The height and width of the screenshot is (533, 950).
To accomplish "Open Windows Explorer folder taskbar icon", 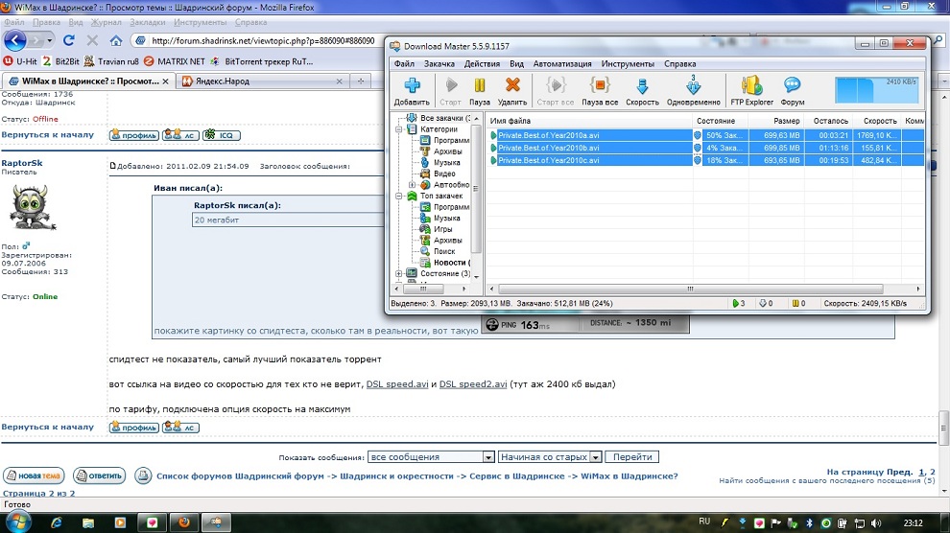I will click(88, 522).
